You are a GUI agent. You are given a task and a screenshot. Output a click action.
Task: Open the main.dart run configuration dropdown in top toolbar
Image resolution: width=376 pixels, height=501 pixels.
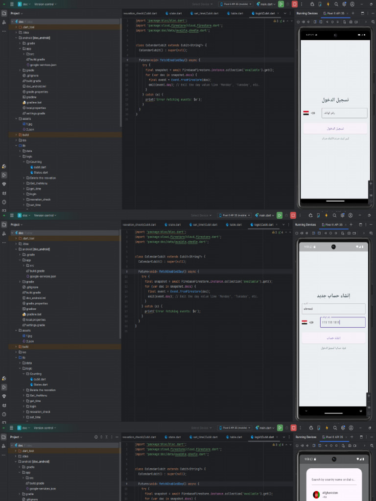265,4
